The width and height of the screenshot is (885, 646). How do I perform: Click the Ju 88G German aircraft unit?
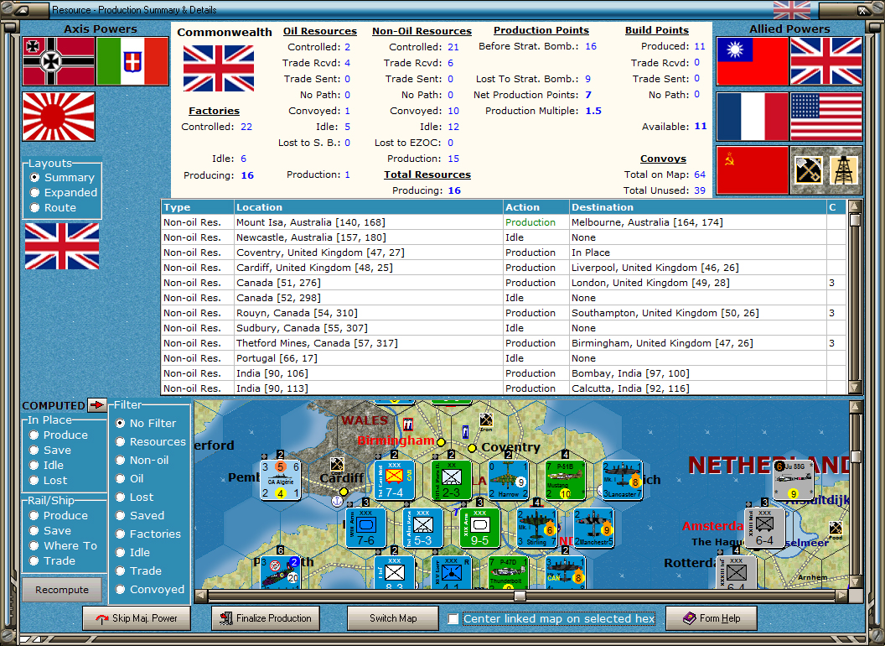coord(793,481)
